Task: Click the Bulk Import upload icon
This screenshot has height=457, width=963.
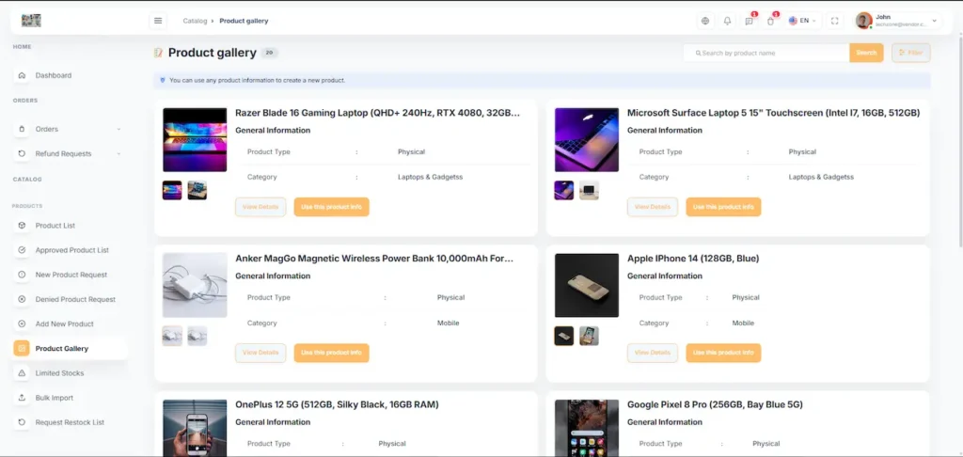Action: click(23, 398)
